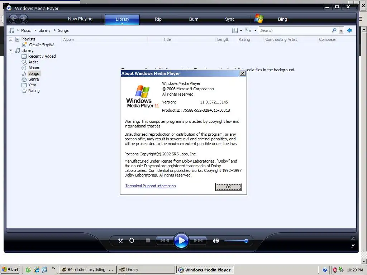This screenshot has height=275, width=367.
Task: Collapse the Library tree node
Action: click(10, 50)
